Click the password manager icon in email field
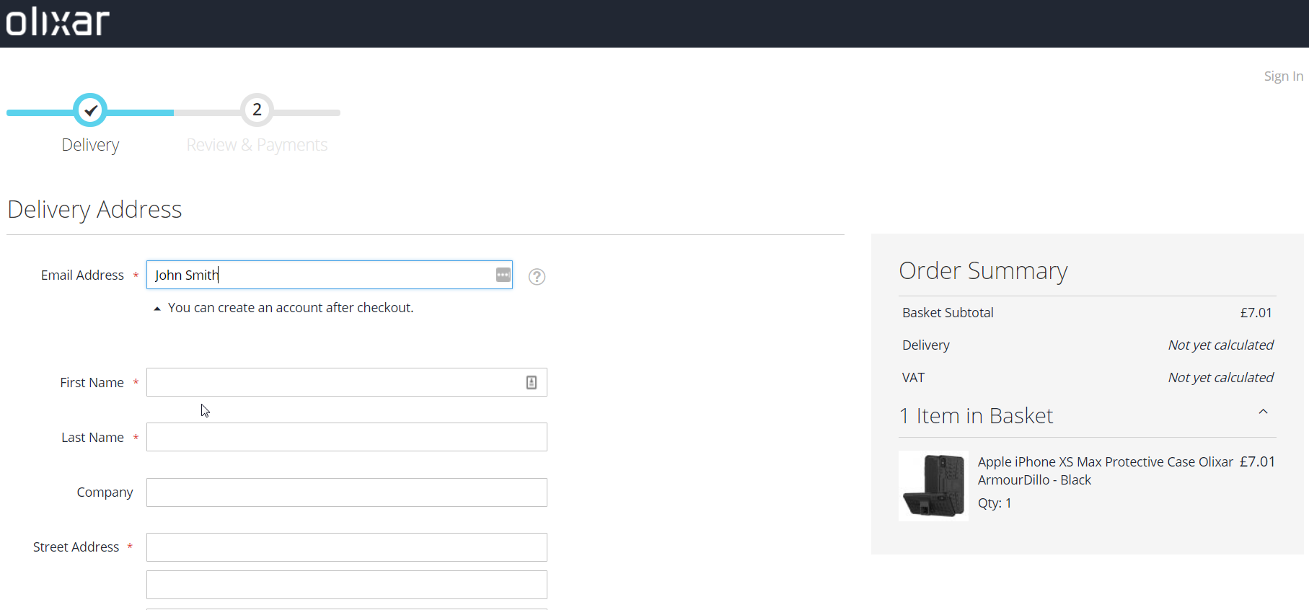This screenshot has width=1309, height=610. [503, 275]
